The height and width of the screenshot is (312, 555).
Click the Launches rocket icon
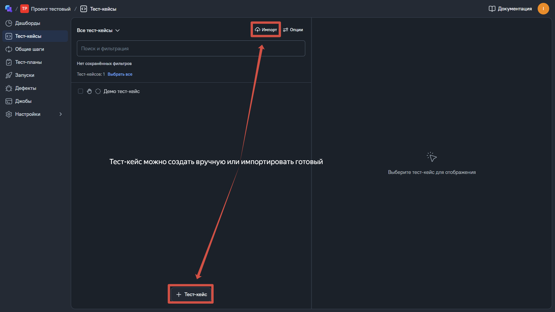pos(9,75)
